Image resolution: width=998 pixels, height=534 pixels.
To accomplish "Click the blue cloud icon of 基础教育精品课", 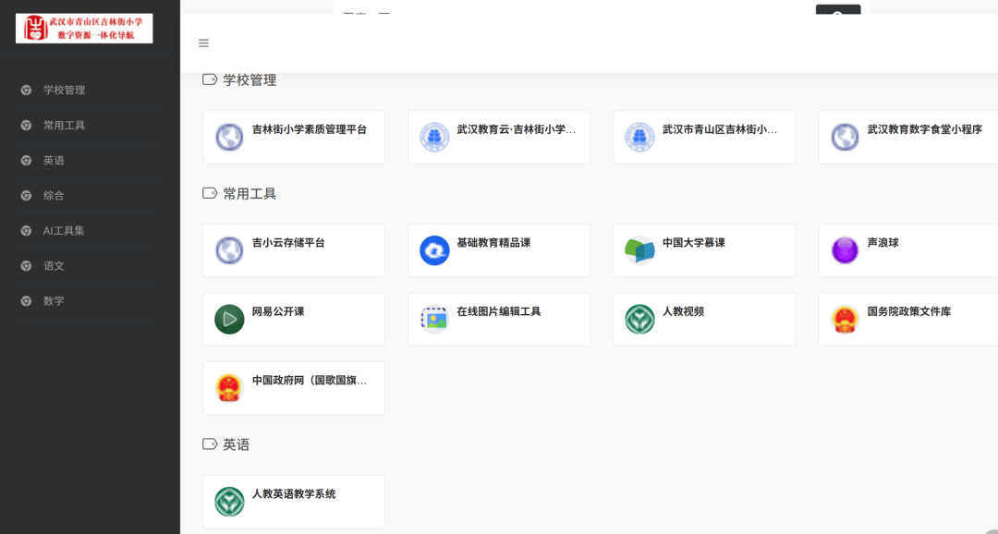I will pos(434,250).
